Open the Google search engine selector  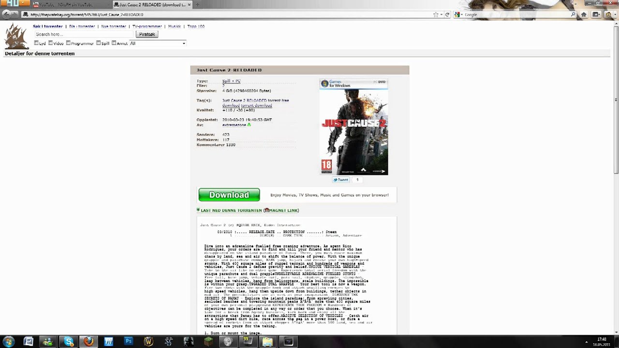(458, 14)
